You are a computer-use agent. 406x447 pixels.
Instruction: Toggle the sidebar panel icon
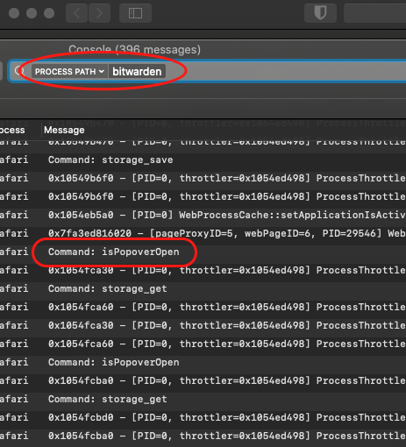pos(135,13)
